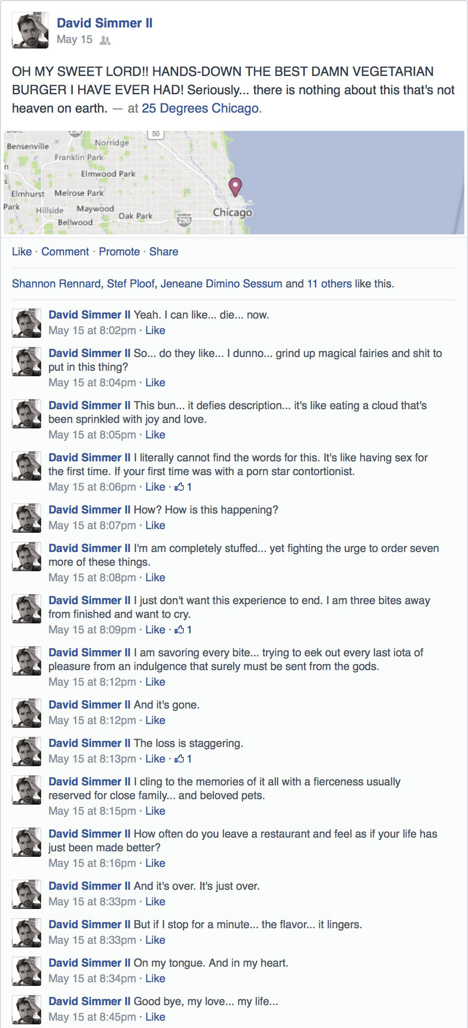Click the avatar beside "And it's gone." comment
468x1028 pixels.
click(x=27, y=713)
